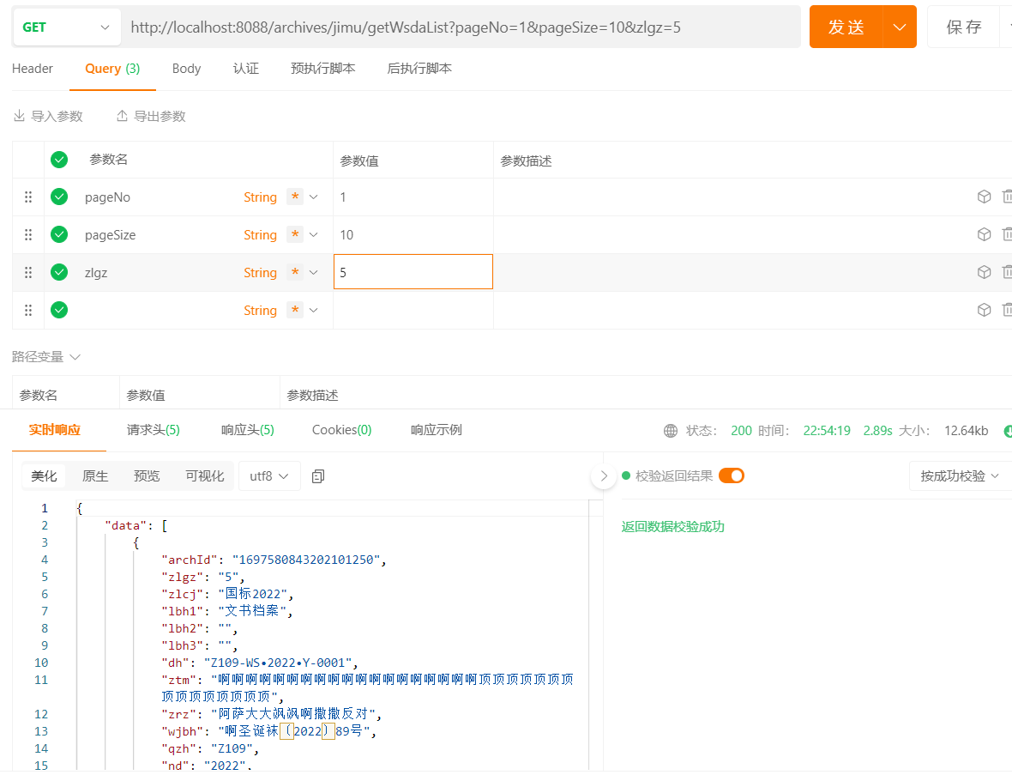Click the pageSize value cell showing 10
Screen dimensions: 1012x775
coord(413,234)
